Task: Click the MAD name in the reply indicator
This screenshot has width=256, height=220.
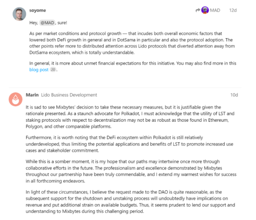Action: click(215, 10)
